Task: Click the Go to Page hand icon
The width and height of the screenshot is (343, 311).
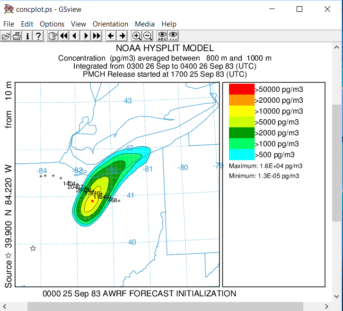Action: click(53, 36)
